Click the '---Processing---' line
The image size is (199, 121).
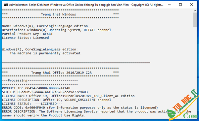pos(40,80)
